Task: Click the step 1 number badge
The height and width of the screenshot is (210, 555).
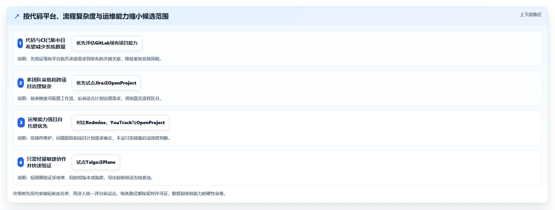Action: [x=20, y=43]
